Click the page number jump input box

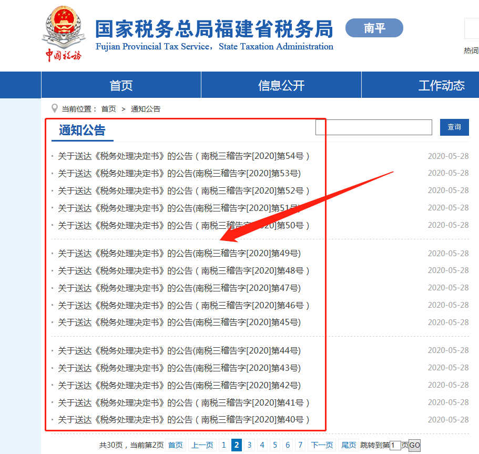395,446
